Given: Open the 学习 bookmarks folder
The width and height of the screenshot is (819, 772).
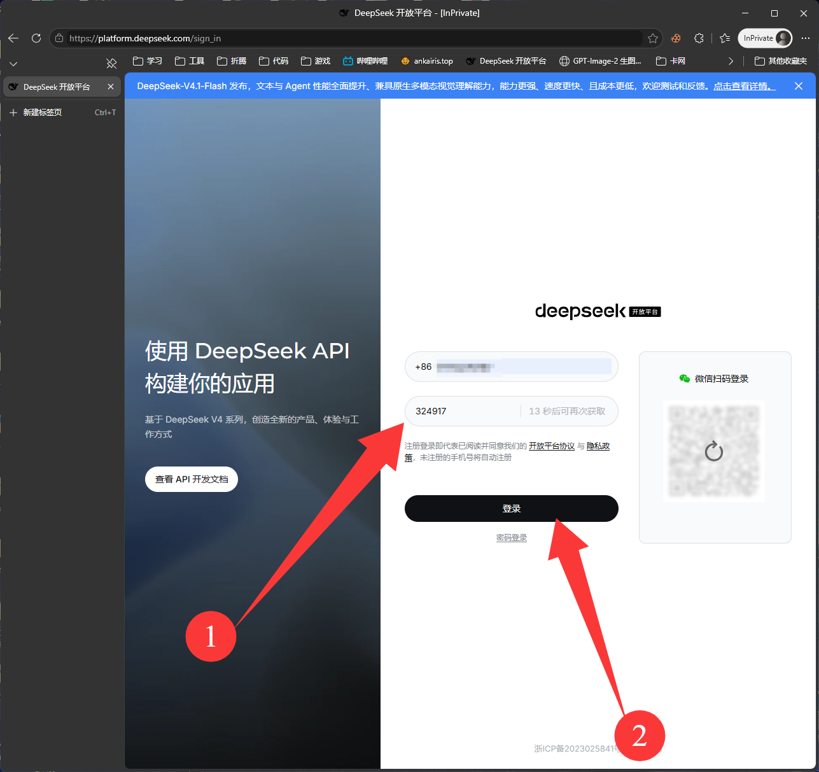Looking at the screenshot, I should click(x=148, y=61).
